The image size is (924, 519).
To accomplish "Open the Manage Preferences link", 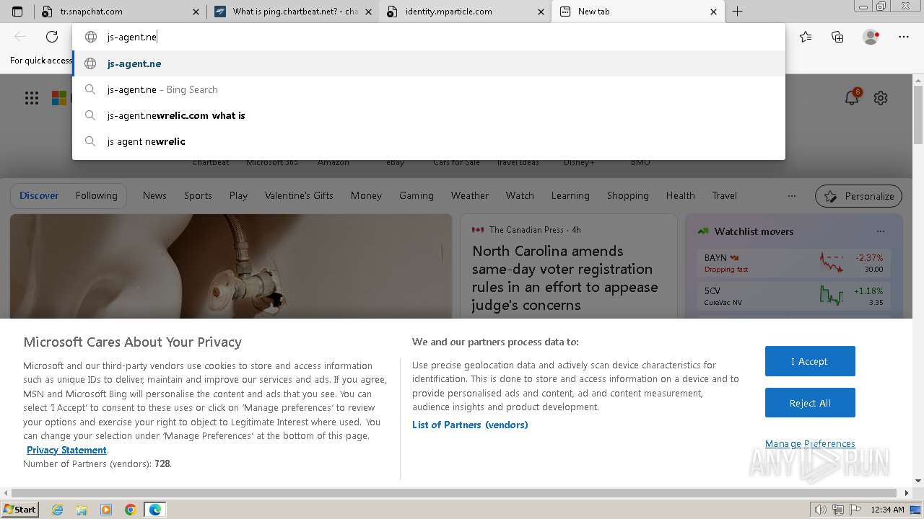I will (x=810, y=443).
